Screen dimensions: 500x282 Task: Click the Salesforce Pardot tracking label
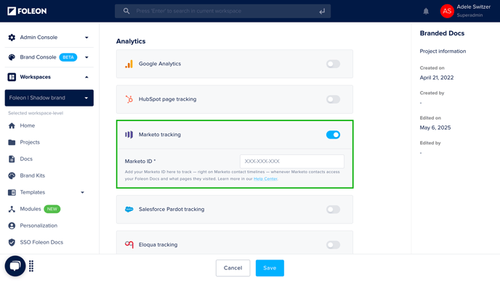click(172, 210)
